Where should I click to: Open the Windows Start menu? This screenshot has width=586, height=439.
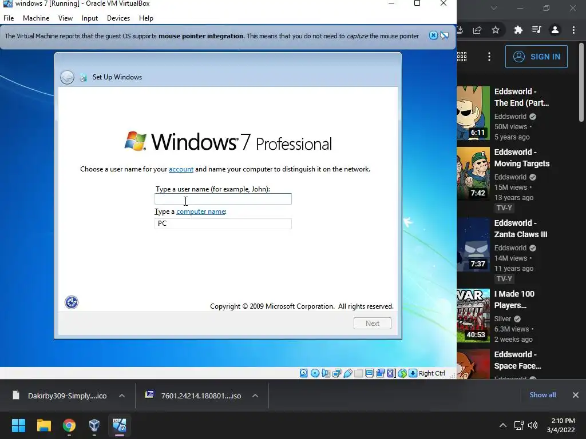[x=18, y=425]
